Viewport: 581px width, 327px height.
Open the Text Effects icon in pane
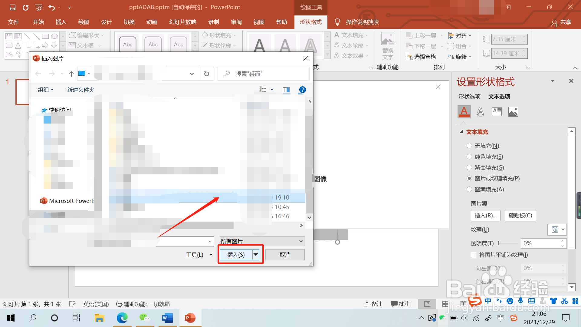point(480,112)
